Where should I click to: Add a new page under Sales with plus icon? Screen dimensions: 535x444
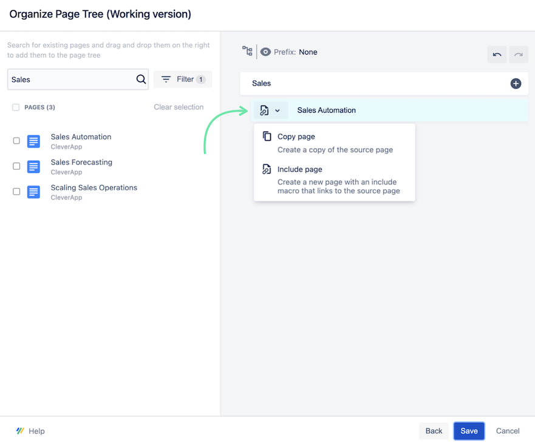[516, 83]
